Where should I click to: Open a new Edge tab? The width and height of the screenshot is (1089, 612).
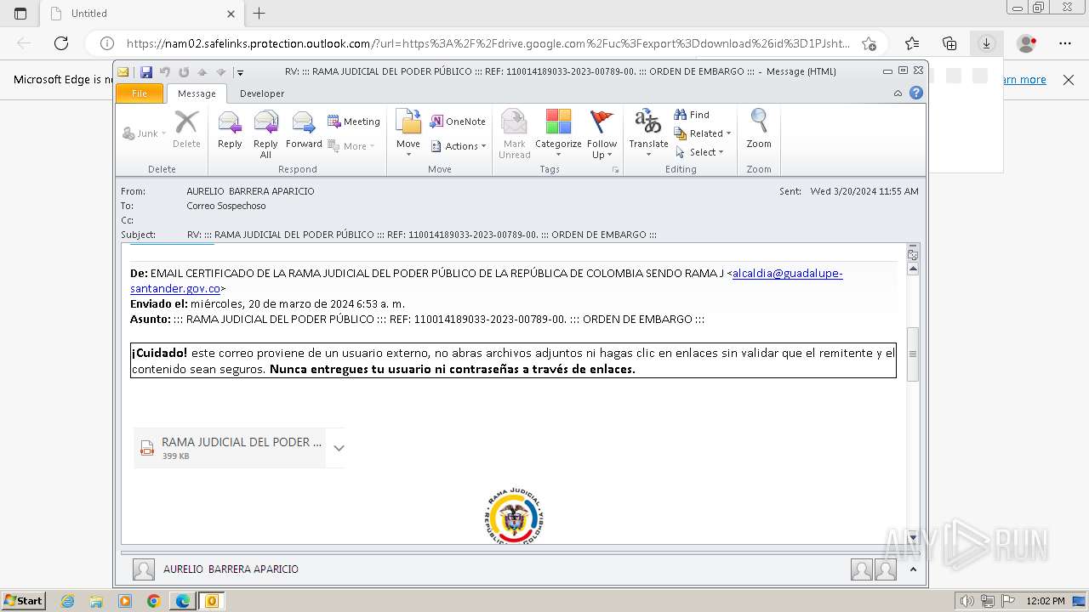click(259, 13)
